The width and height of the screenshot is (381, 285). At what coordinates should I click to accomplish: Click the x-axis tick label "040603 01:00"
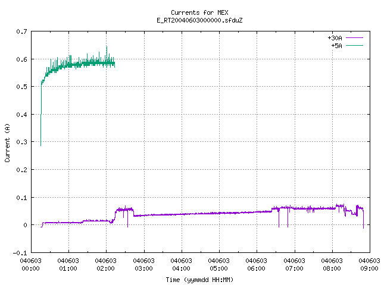pos(68,264)
